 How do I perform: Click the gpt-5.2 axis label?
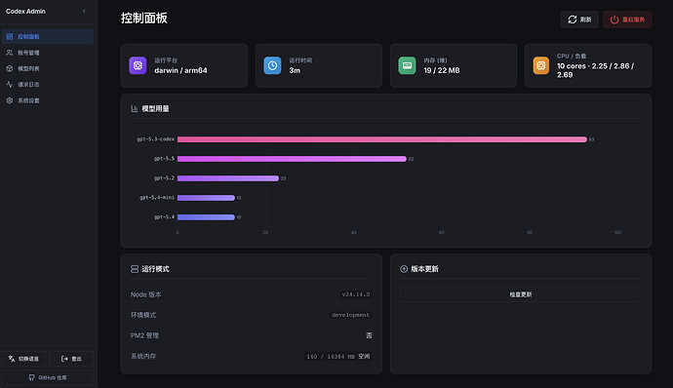click(x=165, y=178)
